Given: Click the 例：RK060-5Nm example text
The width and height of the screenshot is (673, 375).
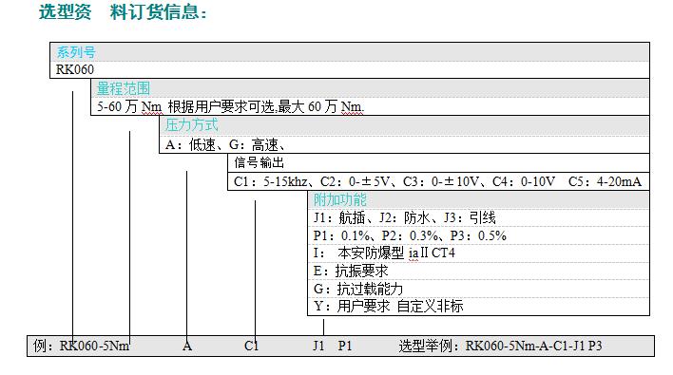Looking at the screenshot, I should (81, 346).
